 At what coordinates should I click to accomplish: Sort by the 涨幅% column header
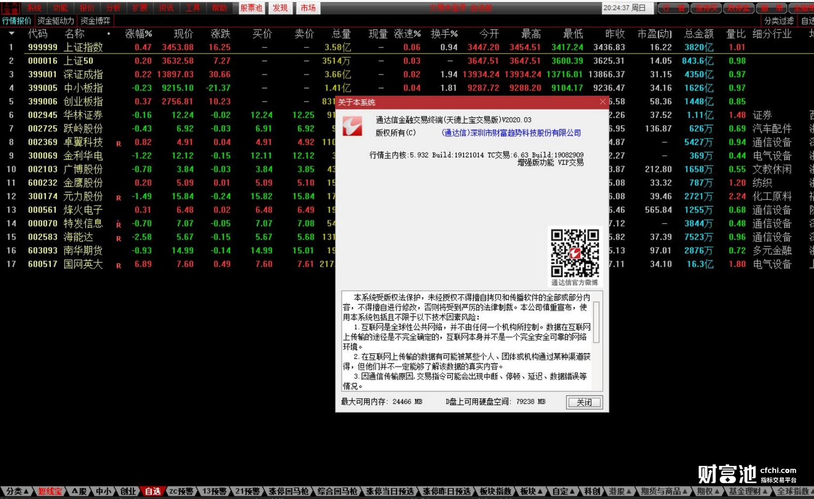139,34
